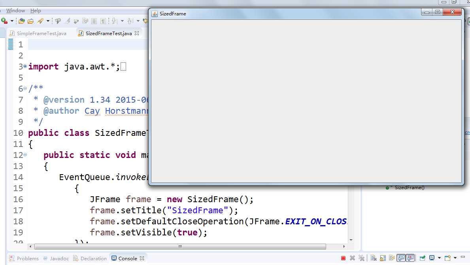The image size is (470, 265).
Task: Click on "frame.setVisible(true);" line
Action: pyautogui.click(x=148, y=232)
